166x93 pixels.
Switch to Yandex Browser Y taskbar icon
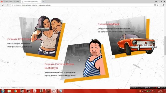[54, 91]
